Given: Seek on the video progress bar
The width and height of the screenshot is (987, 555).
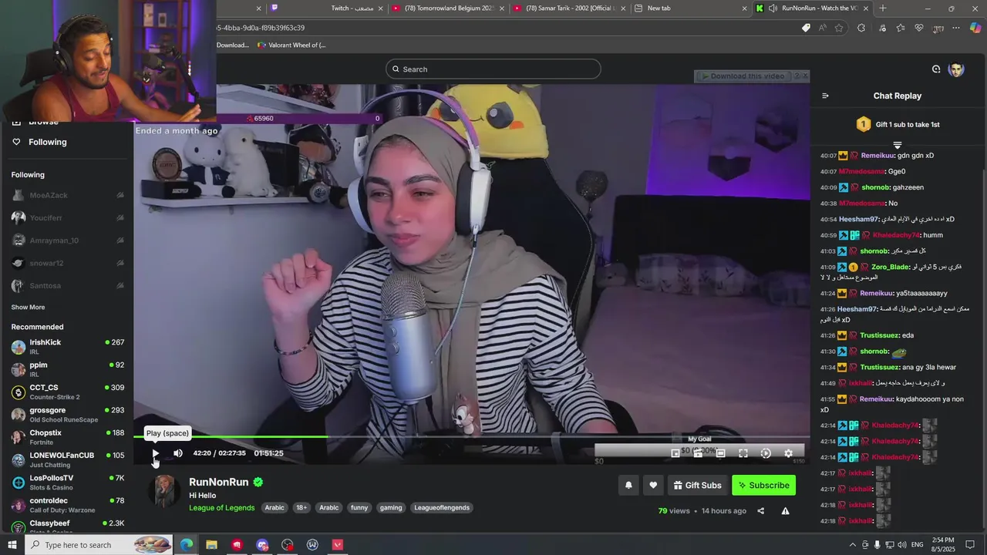Looking at the screenshot, I should pos(471,437).
